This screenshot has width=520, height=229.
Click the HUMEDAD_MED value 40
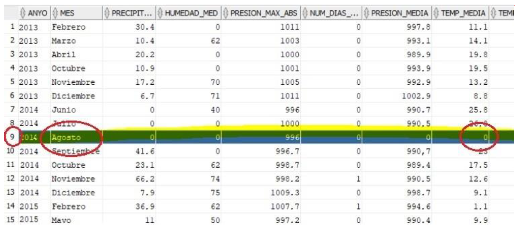pos(215,110)
